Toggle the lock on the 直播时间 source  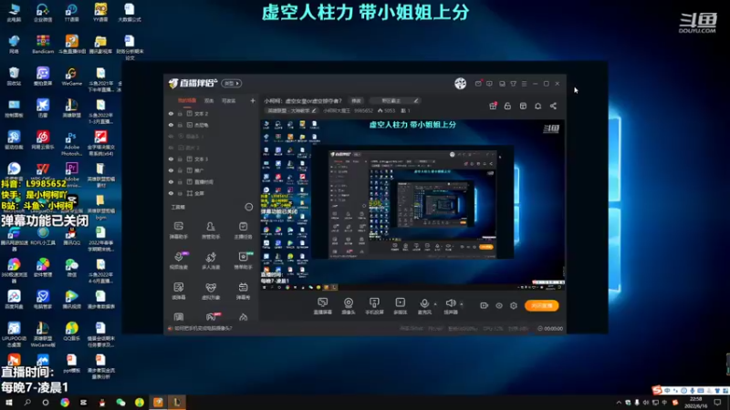tap(180, 181)
